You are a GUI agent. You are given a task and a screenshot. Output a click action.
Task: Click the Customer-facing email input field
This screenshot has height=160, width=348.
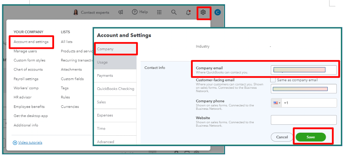[304, 89]
